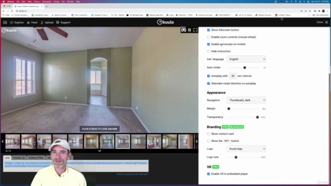Show previous thumbnails with the left arrow
The height and width of the screenshot is (186, 331).
coord(3,142)
